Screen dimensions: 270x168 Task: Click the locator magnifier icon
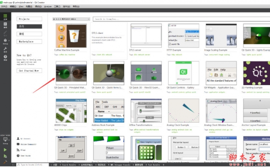tap(18, 165)
